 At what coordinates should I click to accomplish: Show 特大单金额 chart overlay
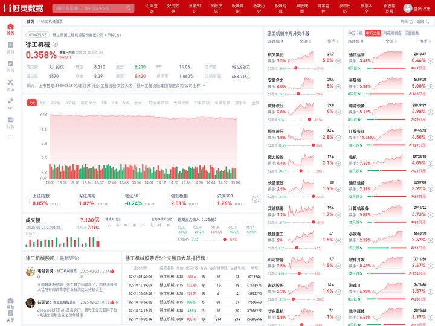(159, 103)
